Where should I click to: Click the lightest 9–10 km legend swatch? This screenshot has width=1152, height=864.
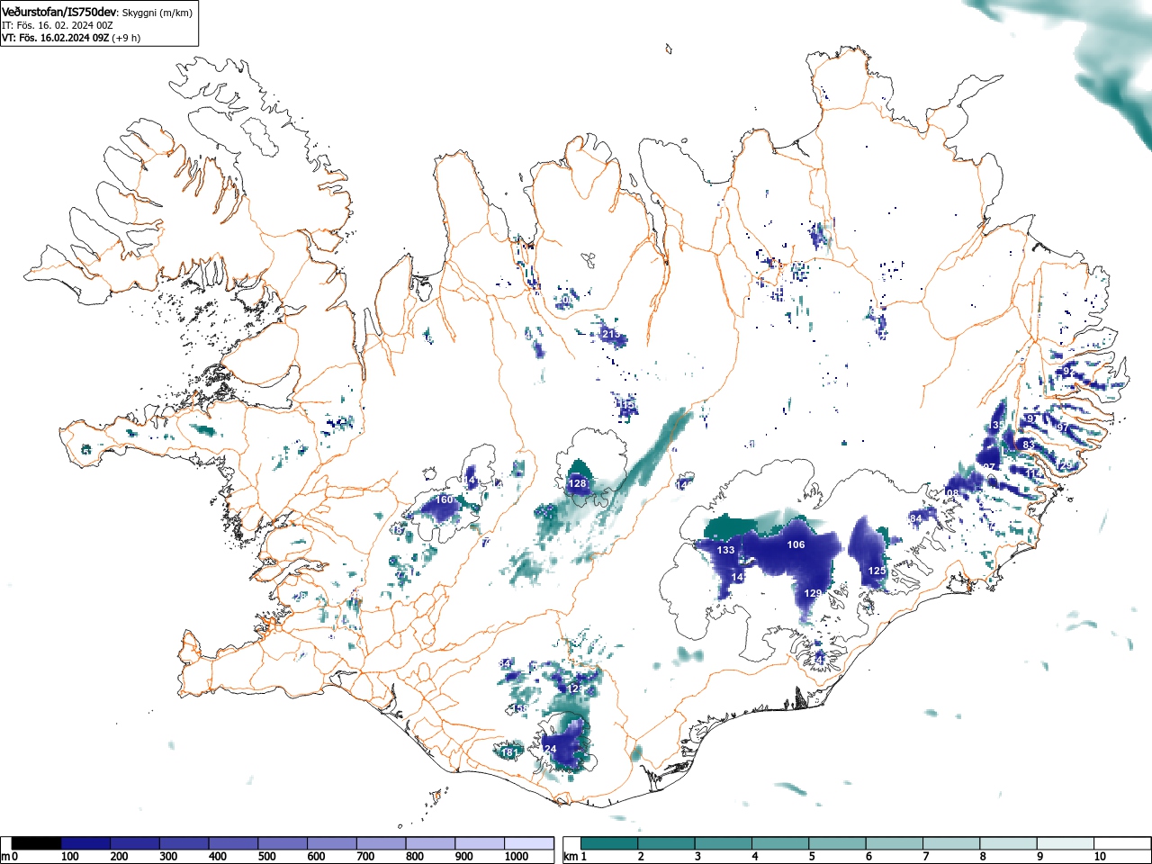(1066, 843)
